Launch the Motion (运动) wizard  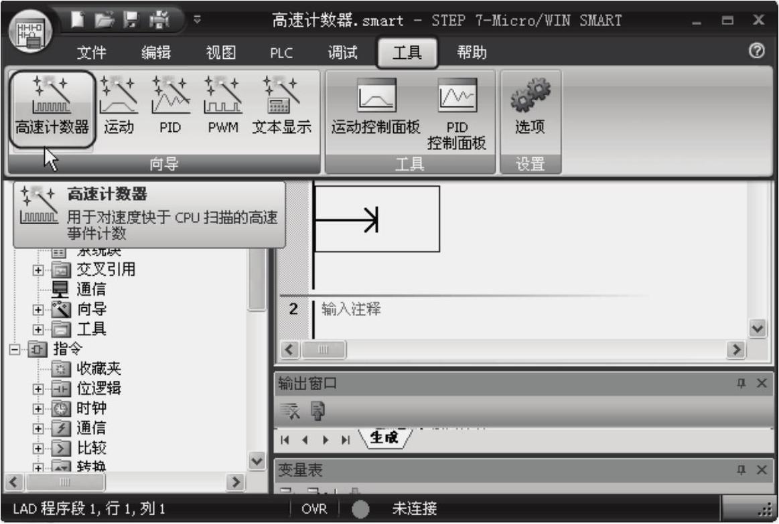pyautogui.click(x=119, y=105)
